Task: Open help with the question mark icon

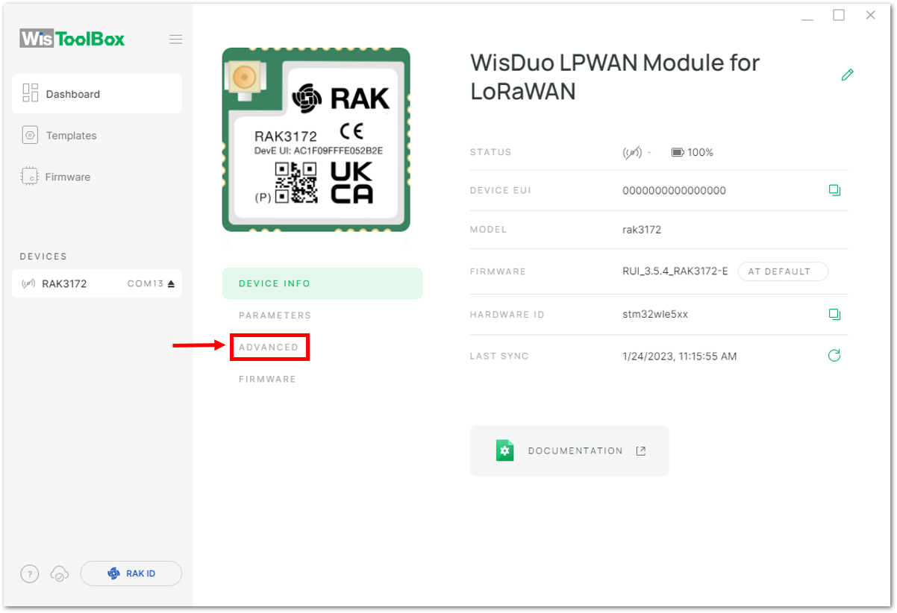Action: pyautogui.click(x=29, y=574)
